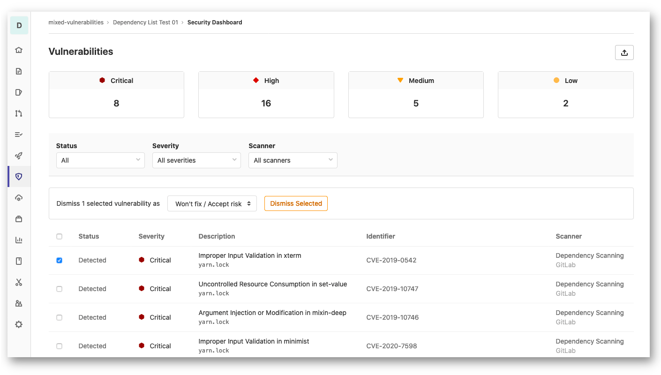Click the project avatar D

19,25
